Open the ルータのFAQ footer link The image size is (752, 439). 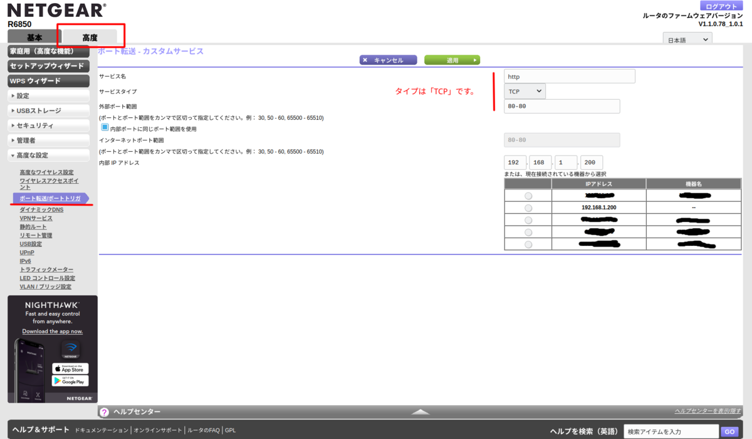[x=204, y=431]
